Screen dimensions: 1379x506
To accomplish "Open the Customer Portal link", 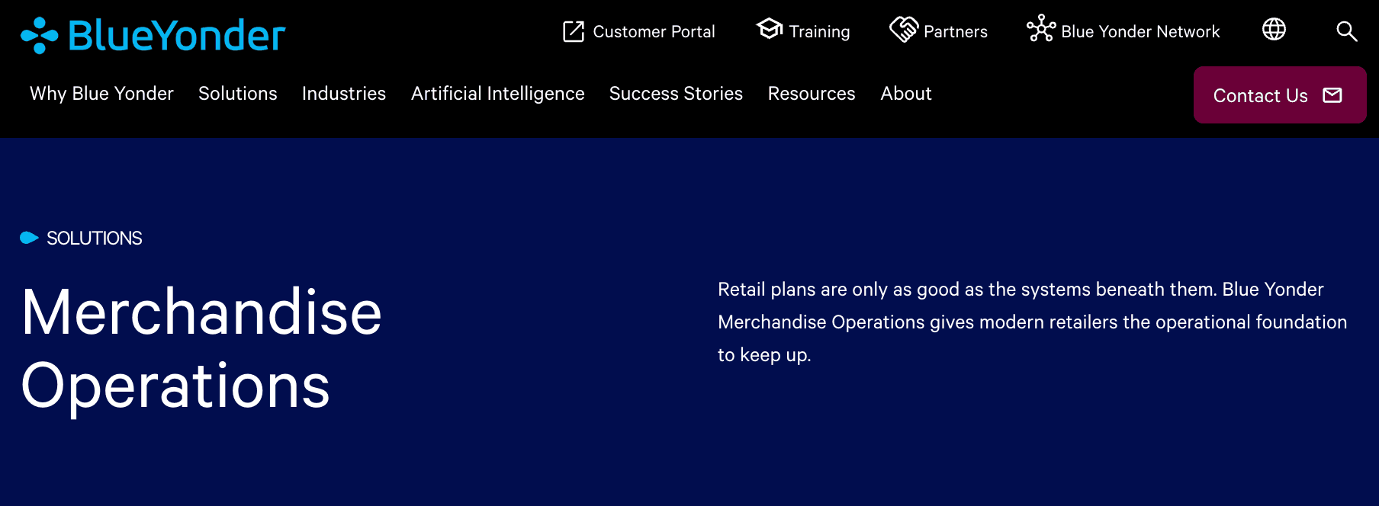I will (639, 31).
